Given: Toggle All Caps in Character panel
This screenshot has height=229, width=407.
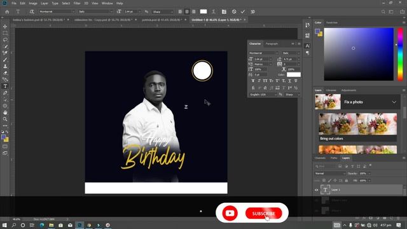Looking at the screenshot, I should (x=265, y=81).
